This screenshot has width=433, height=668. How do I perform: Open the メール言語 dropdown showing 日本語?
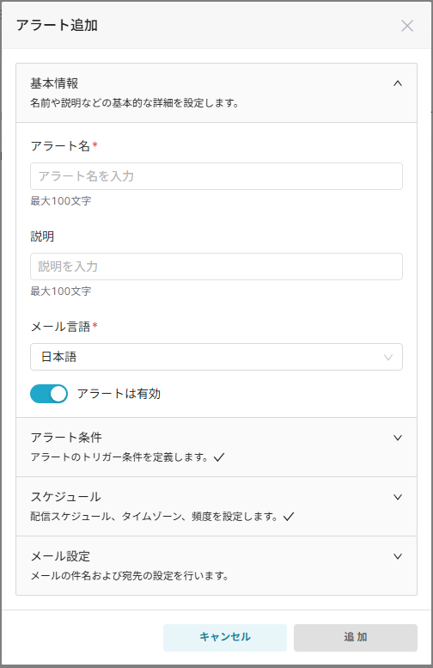point(216,357)
